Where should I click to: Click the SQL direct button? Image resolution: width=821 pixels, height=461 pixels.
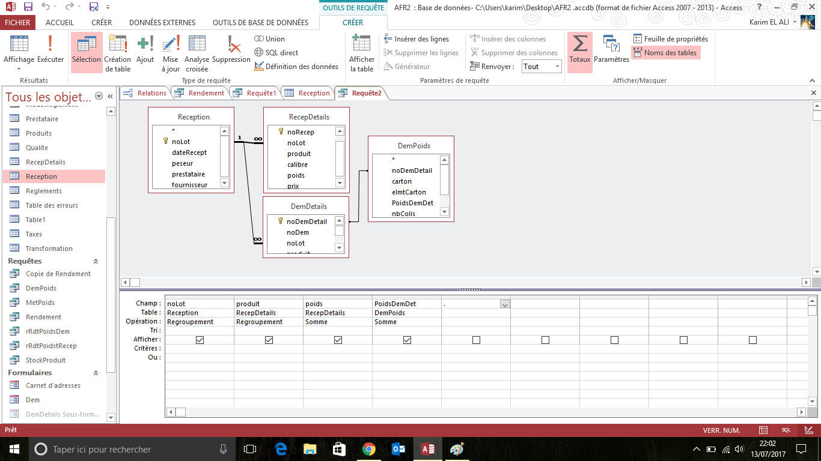(x=276, y=53)
